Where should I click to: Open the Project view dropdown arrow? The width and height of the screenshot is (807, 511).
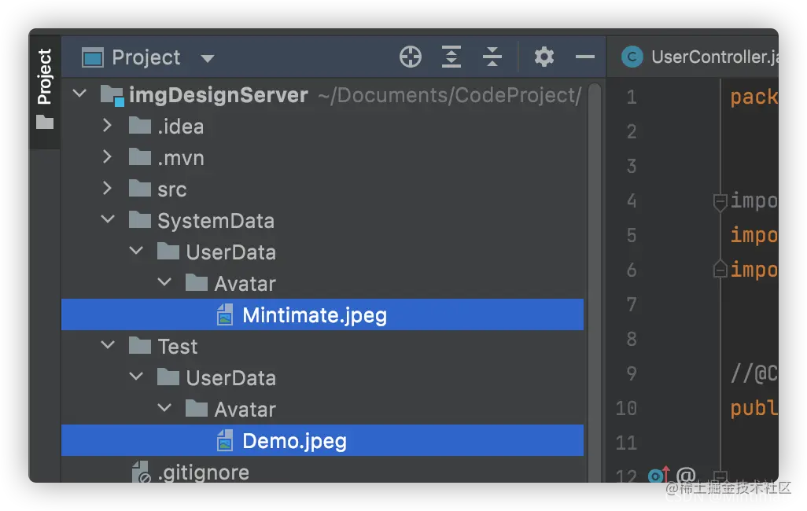(208, 58)
